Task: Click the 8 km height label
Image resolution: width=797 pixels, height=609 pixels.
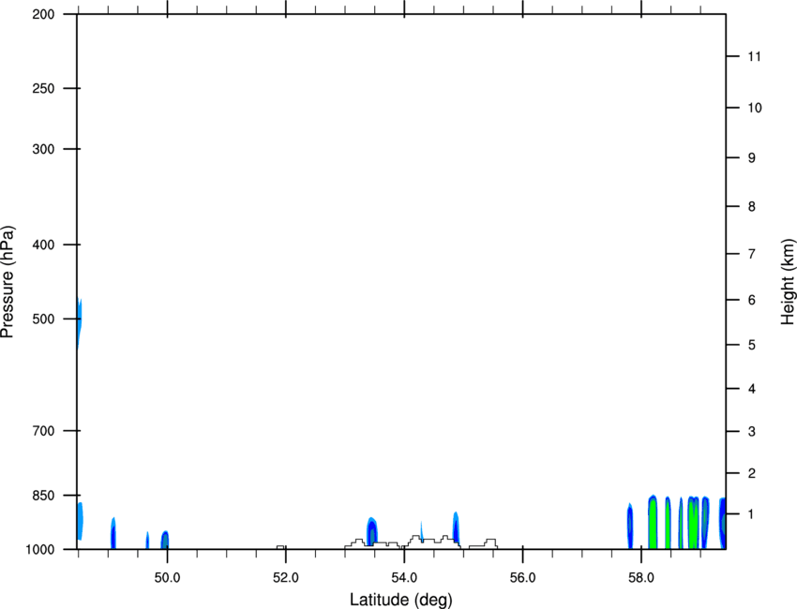Action: [x=751, y=206]
